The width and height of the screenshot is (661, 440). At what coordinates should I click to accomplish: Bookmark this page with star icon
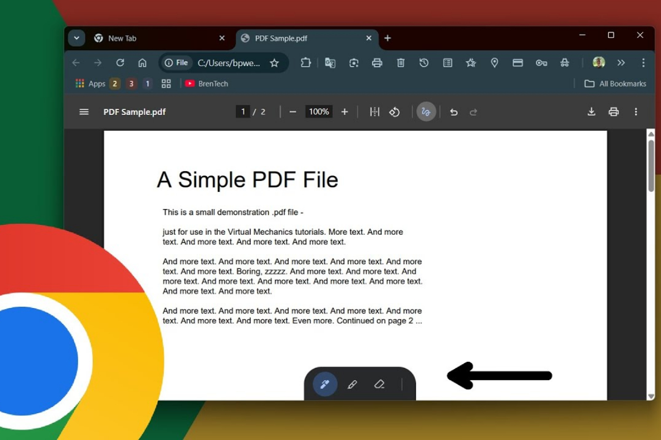[274, 63]
